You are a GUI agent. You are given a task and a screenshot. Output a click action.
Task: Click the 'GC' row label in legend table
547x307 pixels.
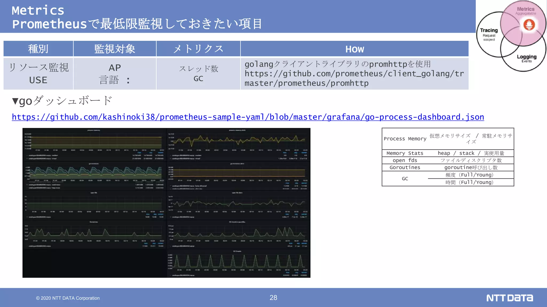(x=405, y=179)
